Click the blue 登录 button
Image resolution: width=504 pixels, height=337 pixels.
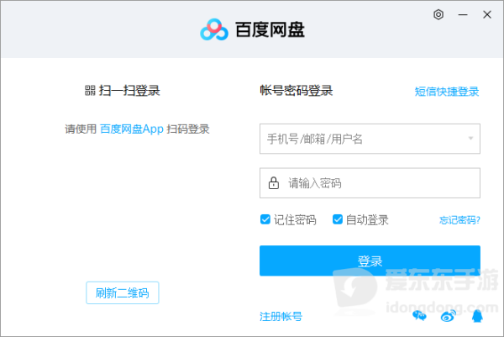tap(370, 261)
